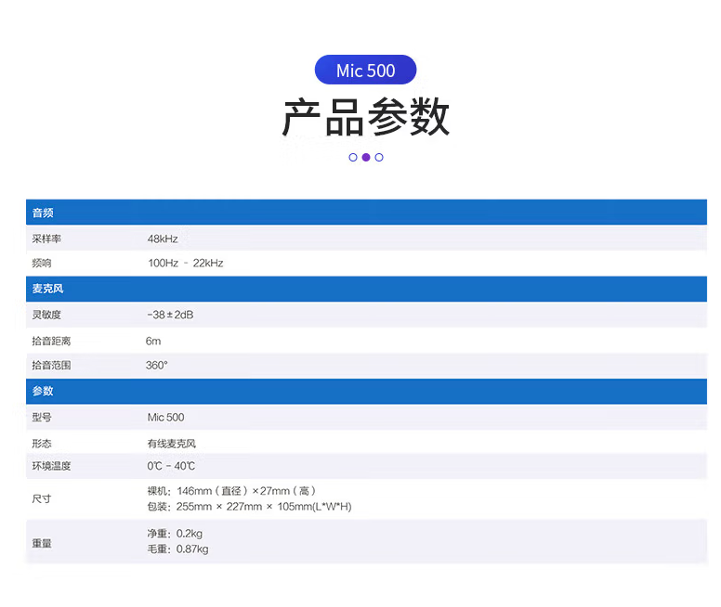The width and height of the screenshot is (721, 607).
Task: Click the Mic 500 badge button
Action: (365, 70)
